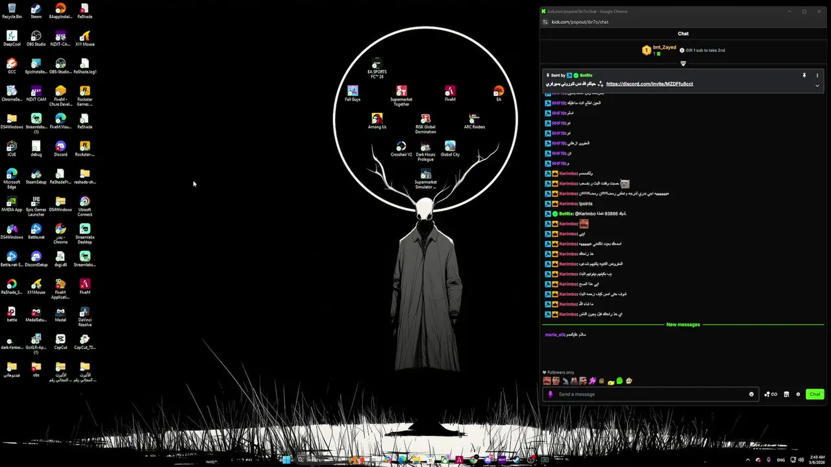Open the Supermarket Together game shortcut
The width and height of the screenshot is (831, 467).
(401, 96)
